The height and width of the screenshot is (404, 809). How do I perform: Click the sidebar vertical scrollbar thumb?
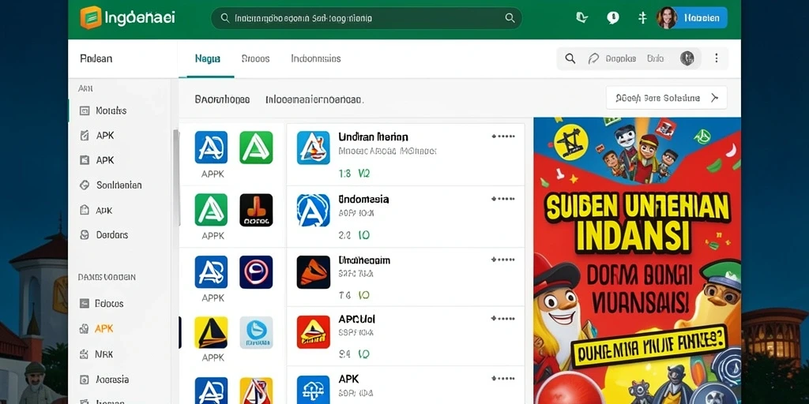(x=176, y=178)
